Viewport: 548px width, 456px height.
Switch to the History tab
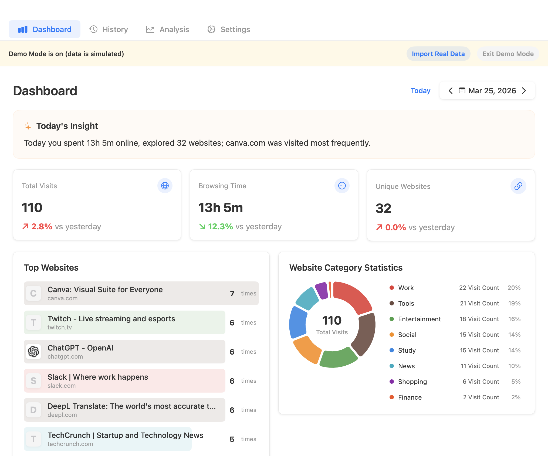click(109, 29)
